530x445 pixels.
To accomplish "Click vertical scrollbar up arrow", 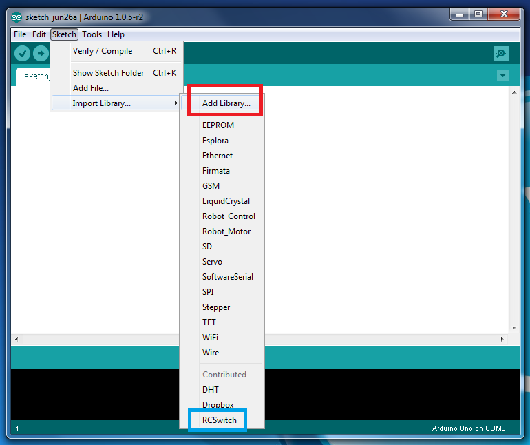I will click(514, 92).
